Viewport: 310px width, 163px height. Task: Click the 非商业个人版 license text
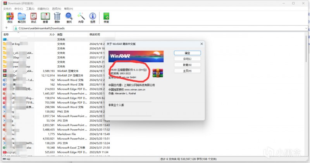(116, 105)
